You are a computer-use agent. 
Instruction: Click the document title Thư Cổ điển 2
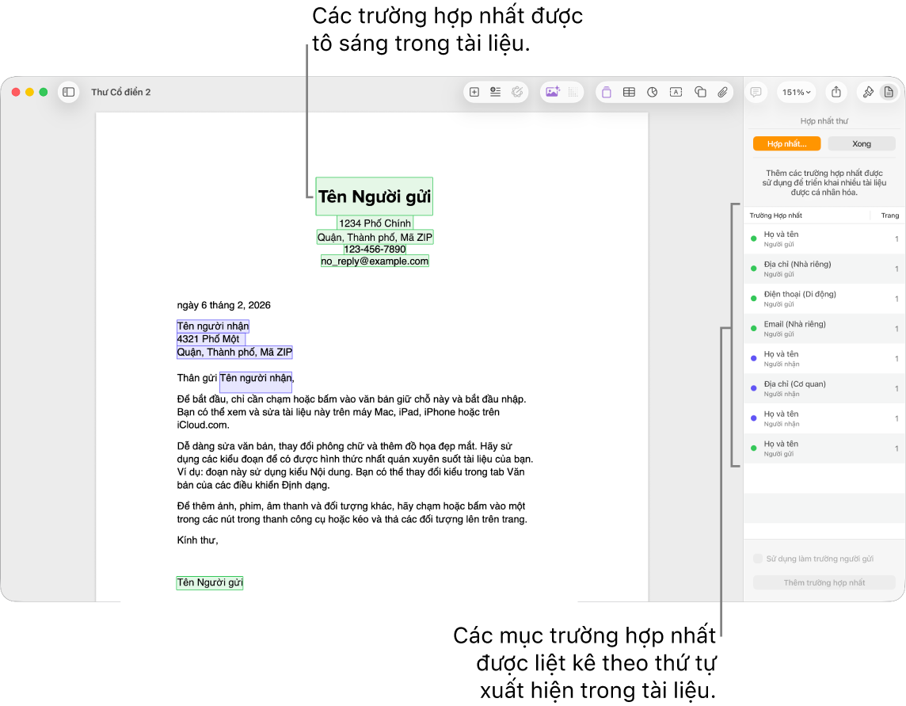click(120, 92)
